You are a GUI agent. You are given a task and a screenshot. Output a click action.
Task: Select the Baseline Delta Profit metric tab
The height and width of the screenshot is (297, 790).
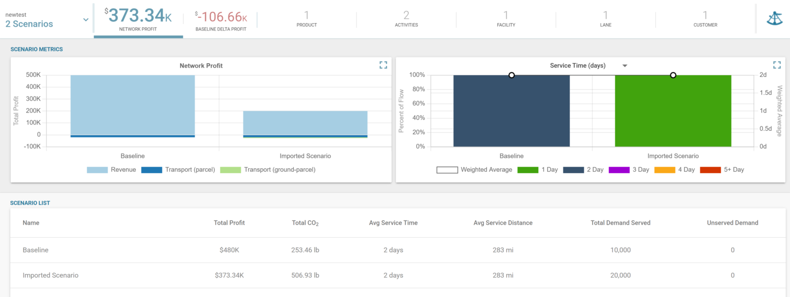click(221, 20)
